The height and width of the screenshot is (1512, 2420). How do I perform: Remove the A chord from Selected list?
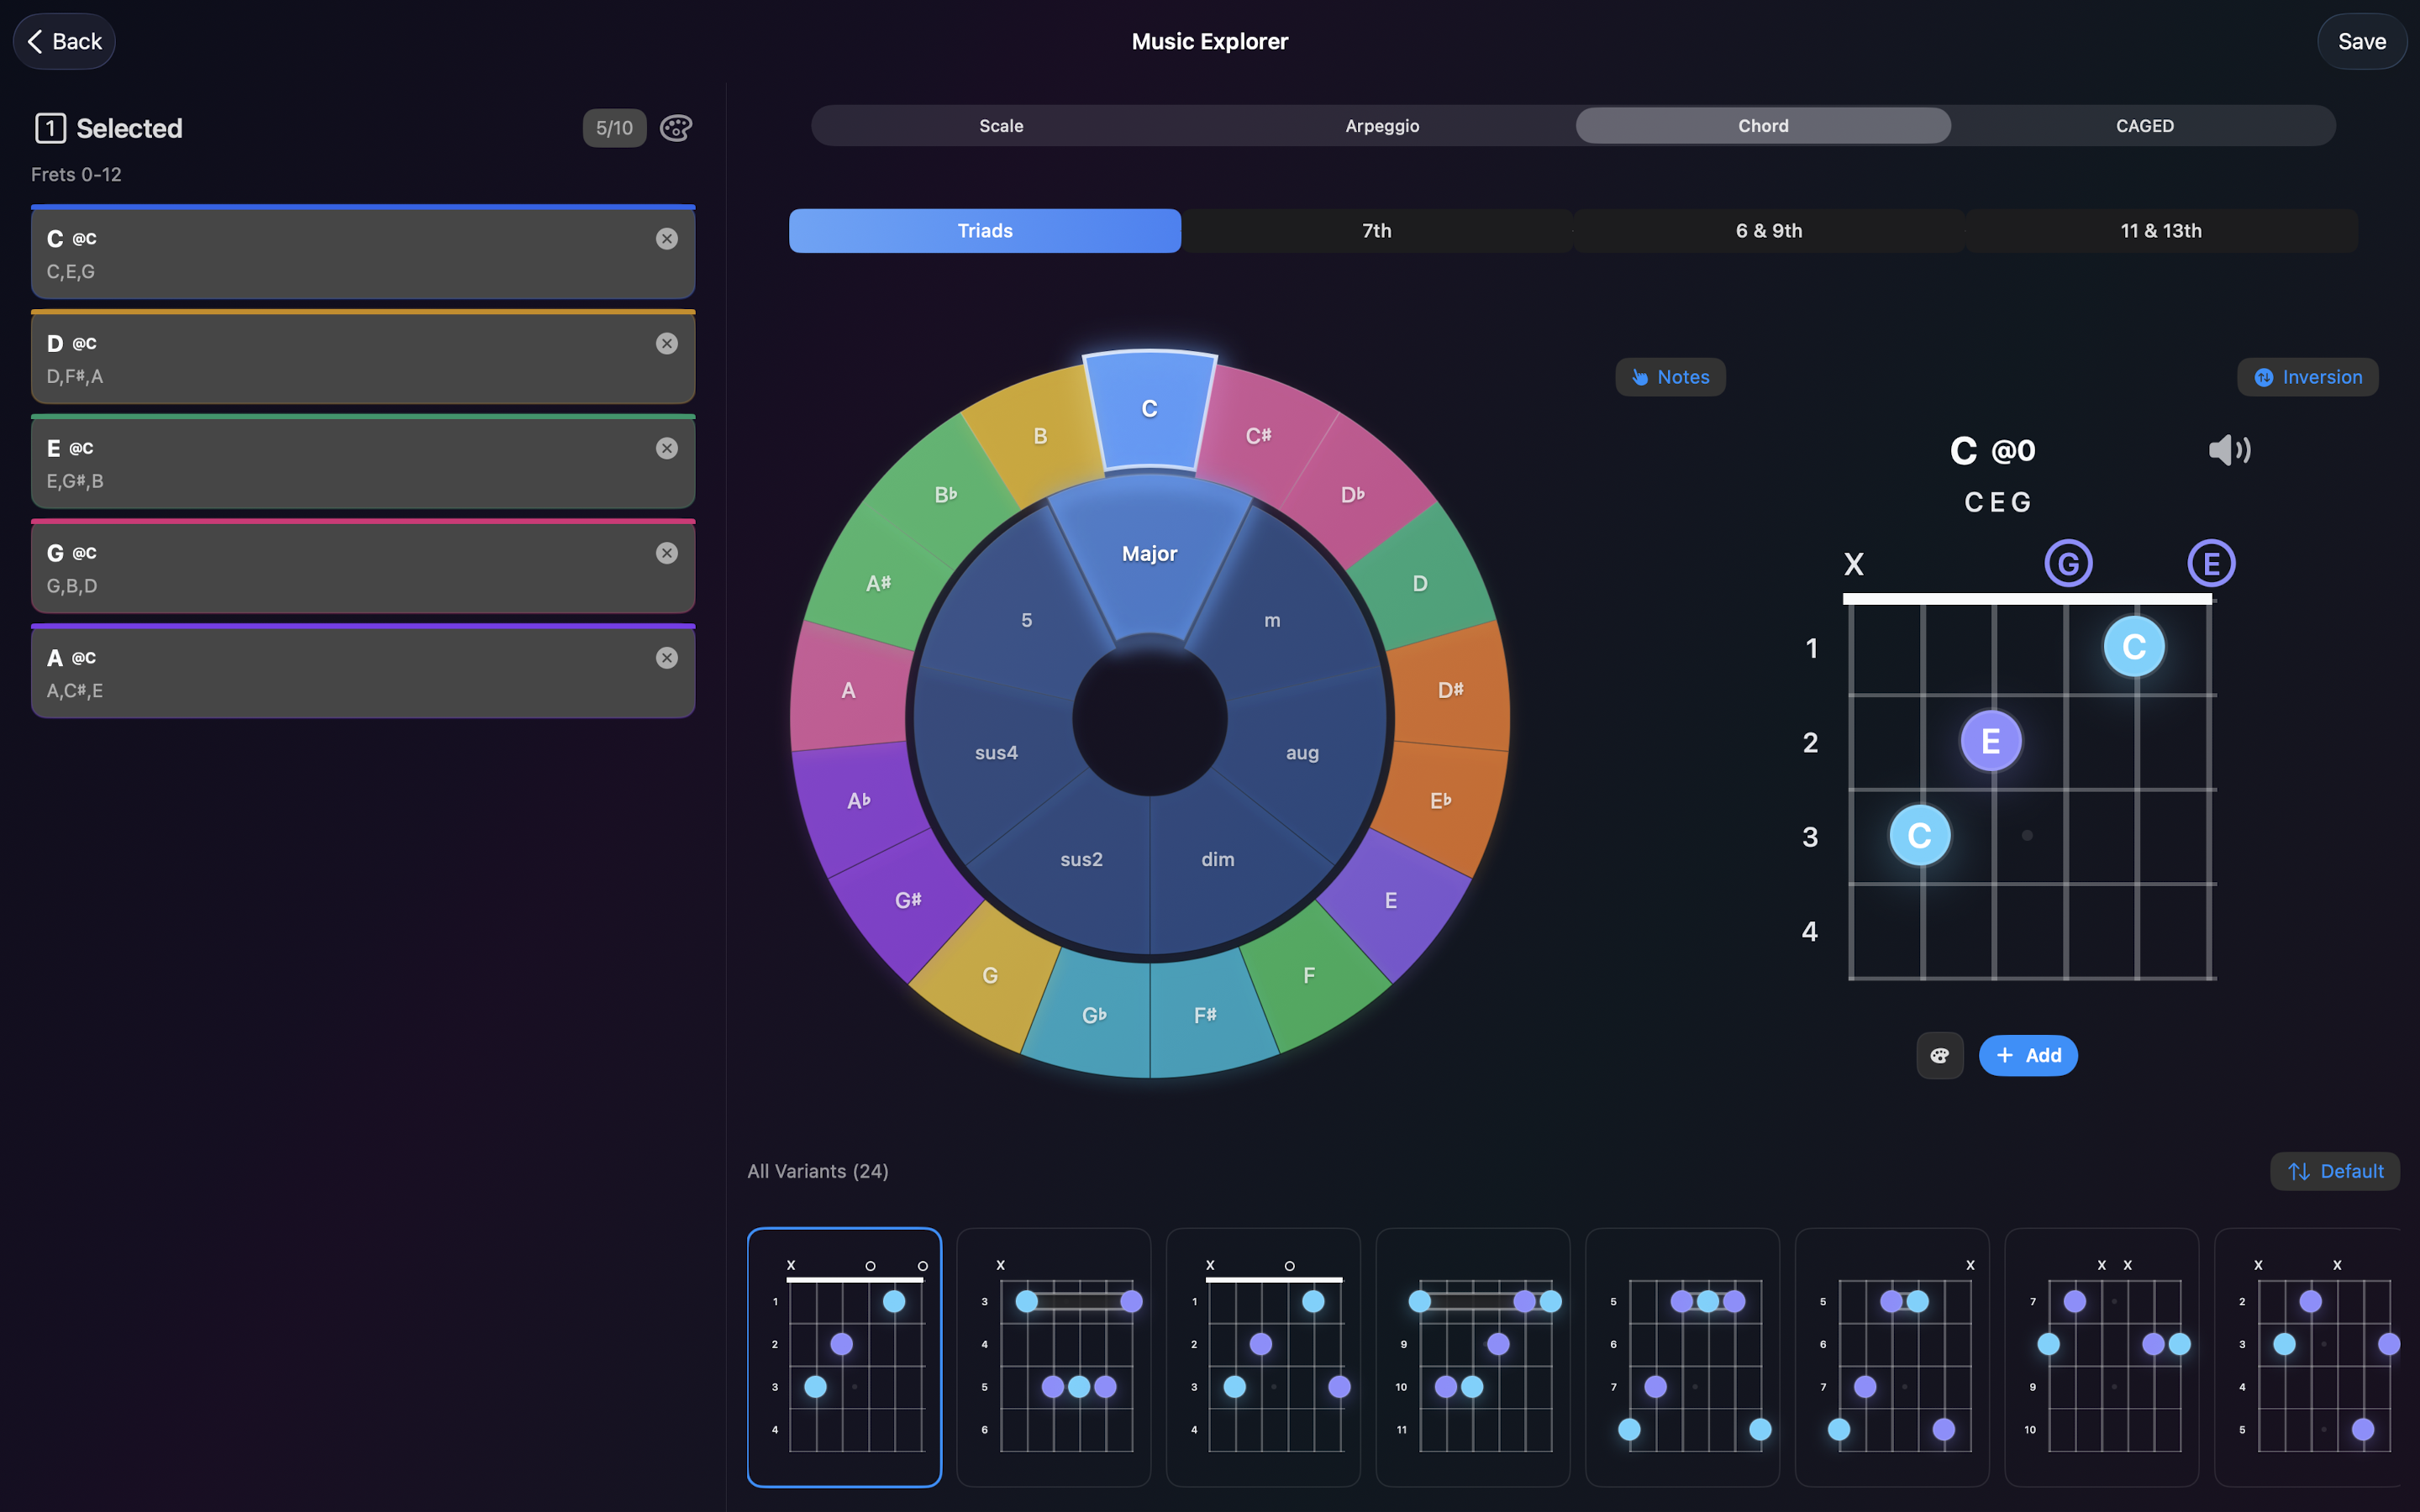[x=667, y=658]
